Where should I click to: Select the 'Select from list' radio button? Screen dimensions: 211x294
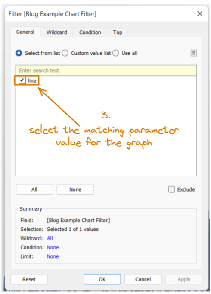point(19,53)
